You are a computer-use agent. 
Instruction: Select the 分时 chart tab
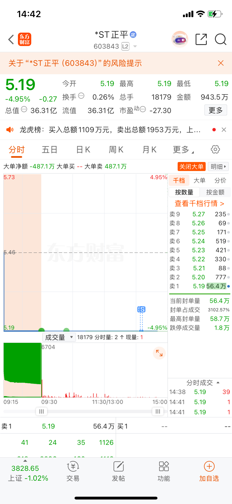coord(17,150)
